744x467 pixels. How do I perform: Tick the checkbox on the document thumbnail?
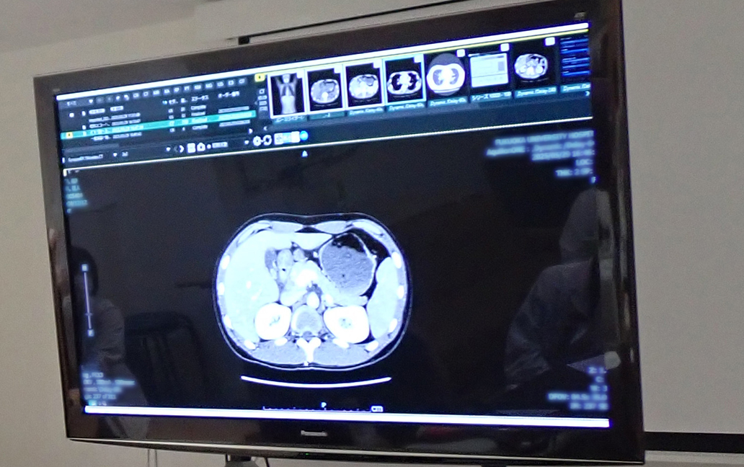click(x=505, y=47)
